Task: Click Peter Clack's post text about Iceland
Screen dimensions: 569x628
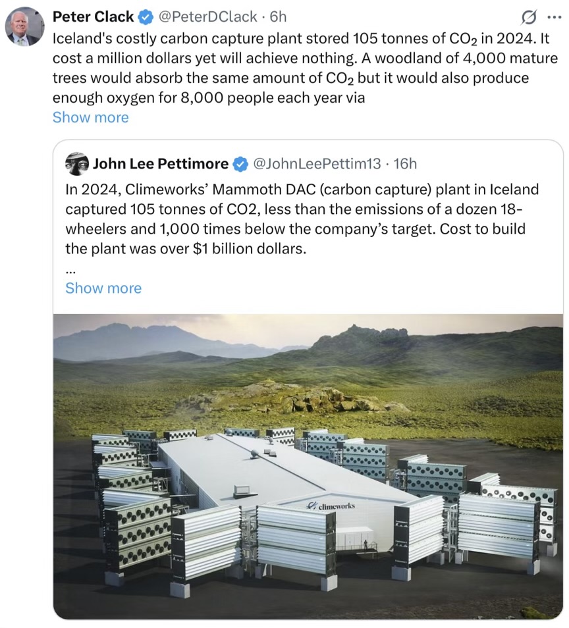Action: tap(305, 68)
